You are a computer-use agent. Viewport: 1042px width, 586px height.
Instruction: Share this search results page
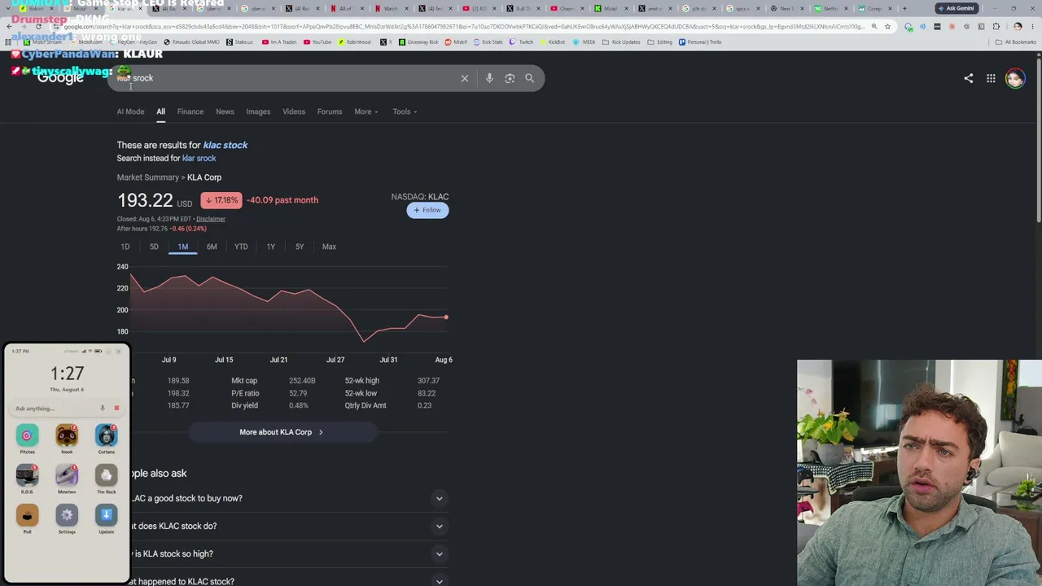[x=968, y=78]
